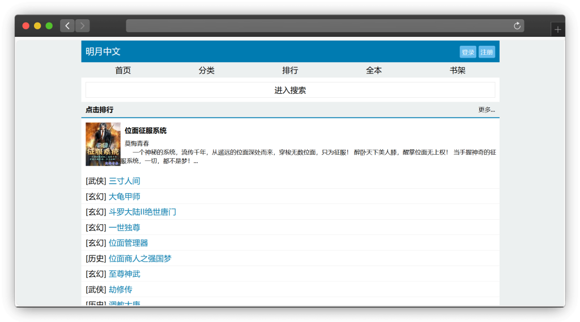Open a new tab with the plus icon

pos(558,29)
